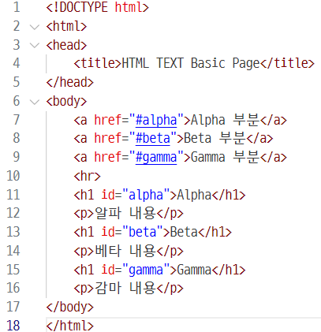The width and height of the screenshot is (321, 332).
Task: Open the #alpha href link
Action: tap(156, 121)
